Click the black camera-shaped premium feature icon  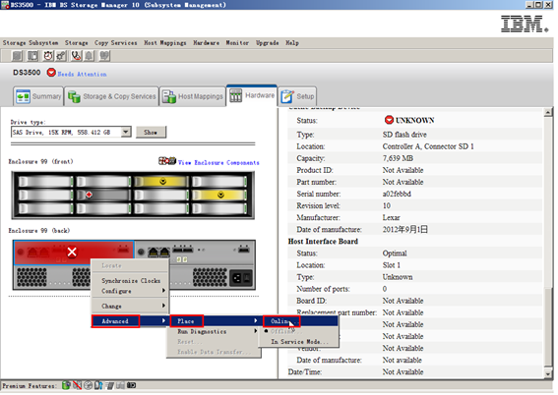point(132,385)
